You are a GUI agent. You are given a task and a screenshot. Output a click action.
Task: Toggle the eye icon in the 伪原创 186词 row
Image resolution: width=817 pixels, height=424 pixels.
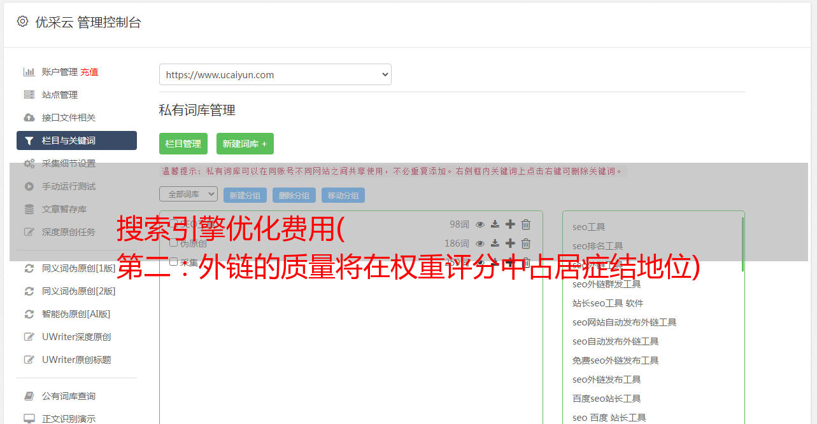coord(480,243)
